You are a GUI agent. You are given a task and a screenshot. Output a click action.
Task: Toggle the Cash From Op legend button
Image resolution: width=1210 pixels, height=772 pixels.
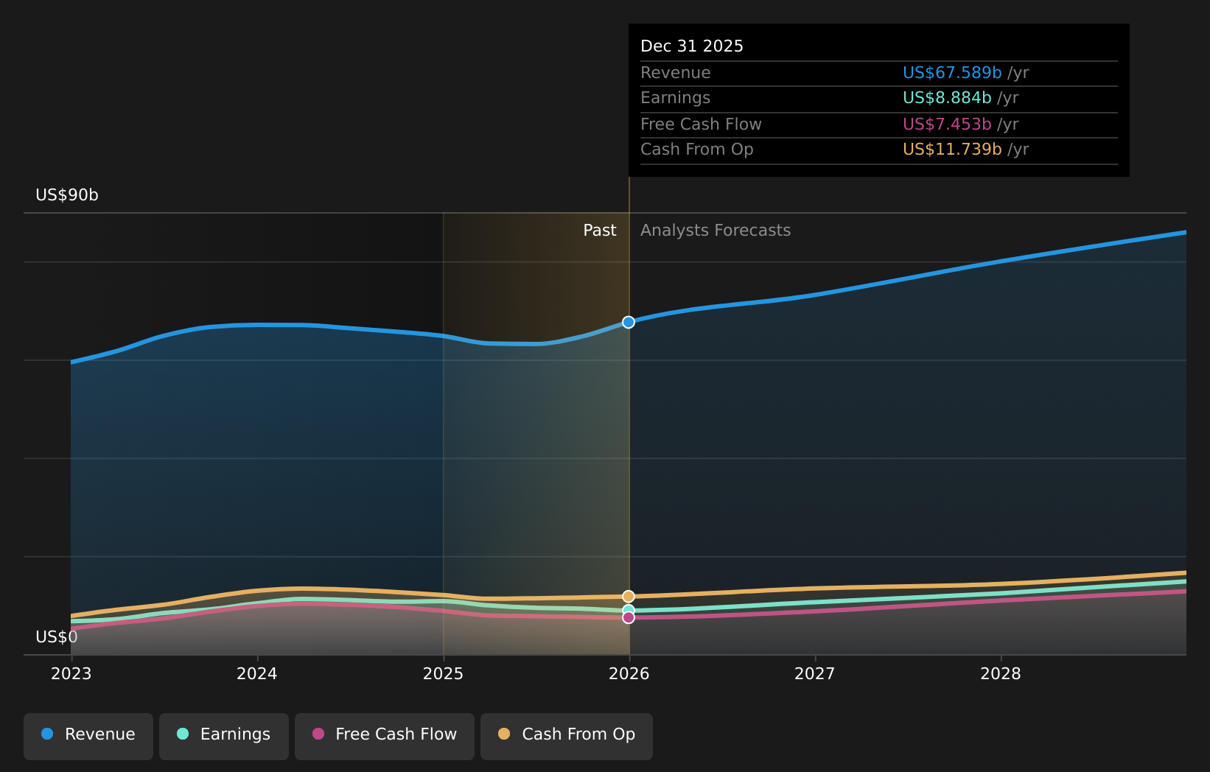(566, 736)
